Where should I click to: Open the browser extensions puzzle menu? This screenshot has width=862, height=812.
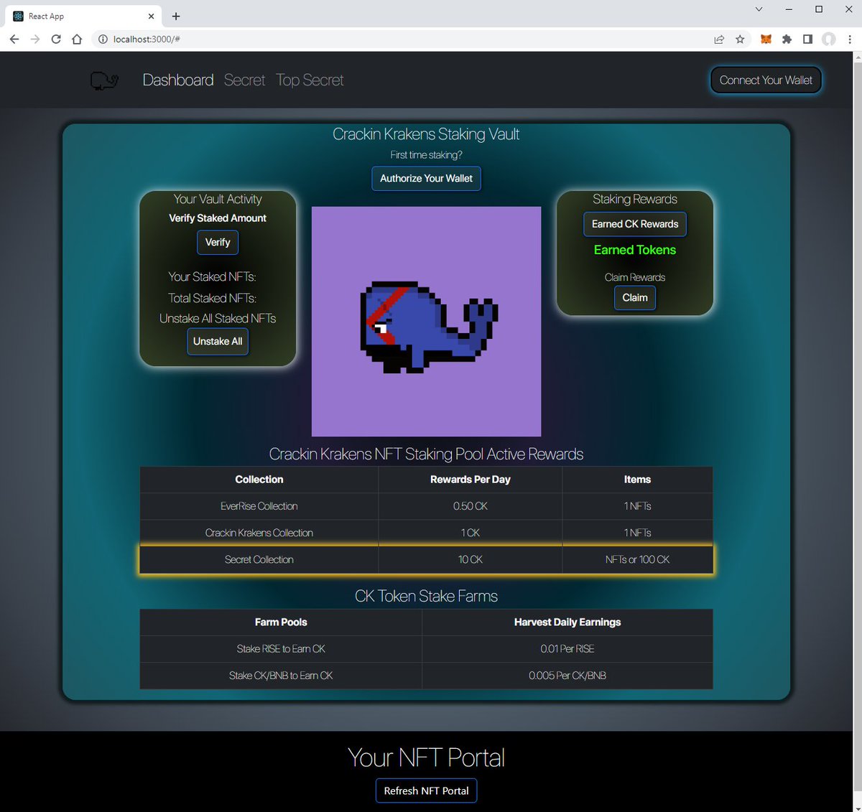(x=787, y=39)
